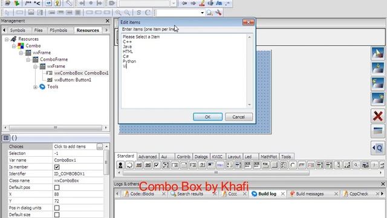Select the wxGauge half-circle icon in the palette
This screenshot has width=387, height=218.
coord(293,165)
